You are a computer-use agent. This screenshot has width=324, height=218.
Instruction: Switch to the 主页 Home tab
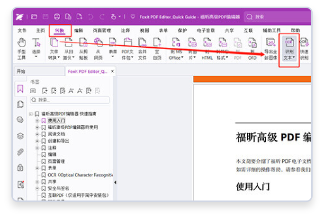(41, 31)
